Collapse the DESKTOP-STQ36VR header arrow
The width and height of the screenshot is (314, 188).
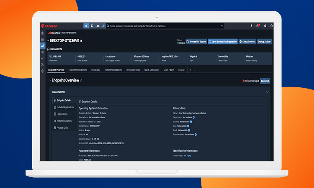(48, 41)
